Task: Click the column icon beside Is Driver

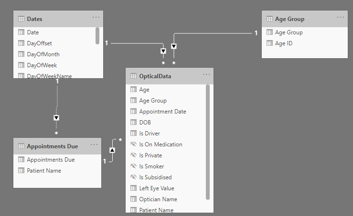Action: pos(133,134)
